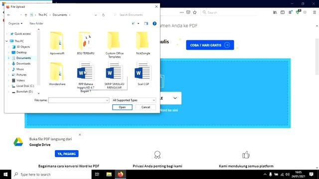Open the NckDongle folder

[x=143, y=43]
